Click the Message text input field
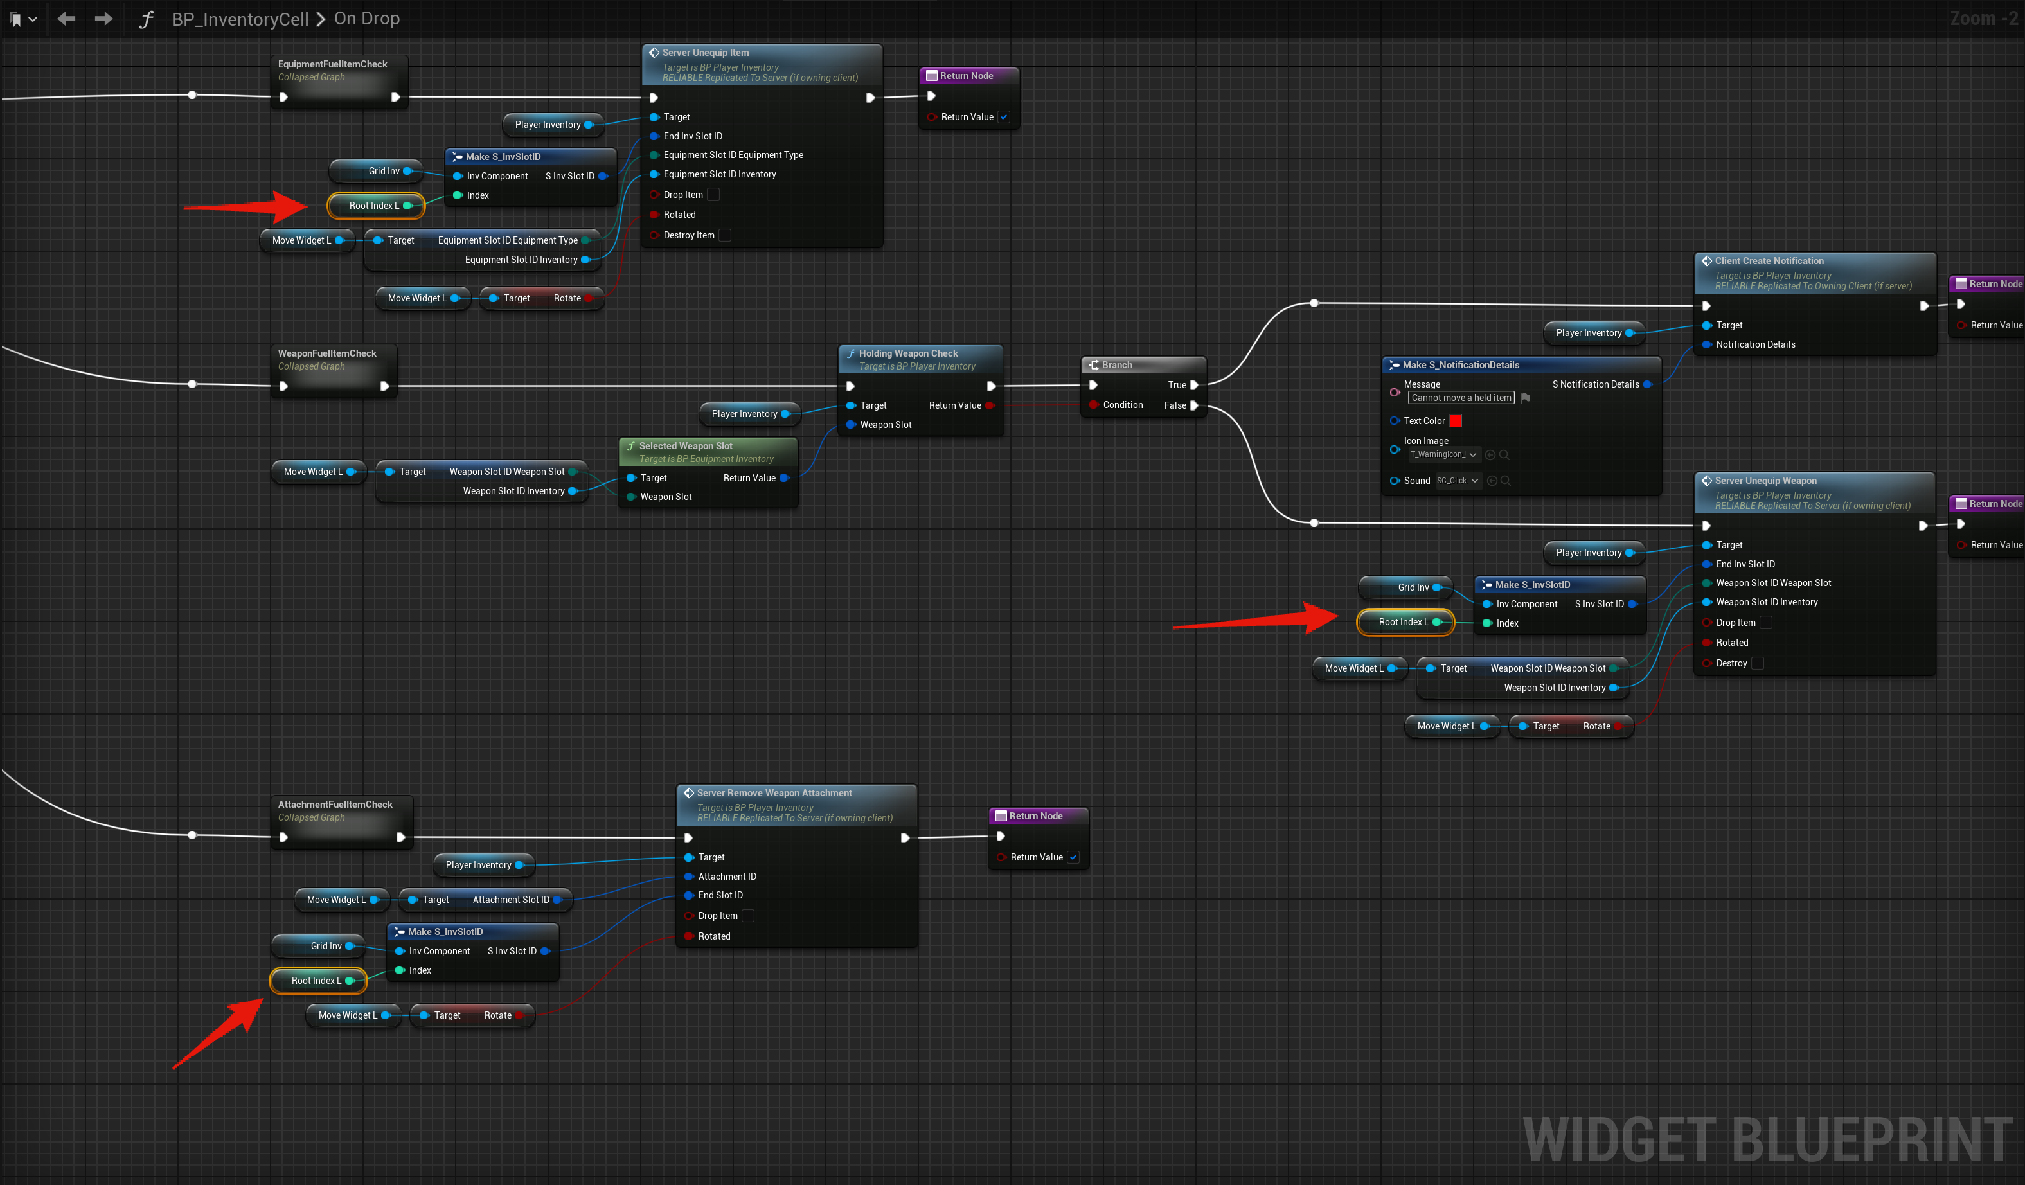The image size is (2025, 1185). (1460, 398)
